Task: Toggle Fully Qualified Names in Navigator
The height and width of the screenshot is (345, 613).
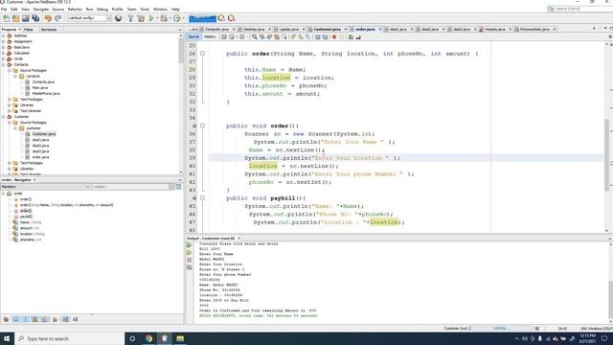Action: pos(56,319)
